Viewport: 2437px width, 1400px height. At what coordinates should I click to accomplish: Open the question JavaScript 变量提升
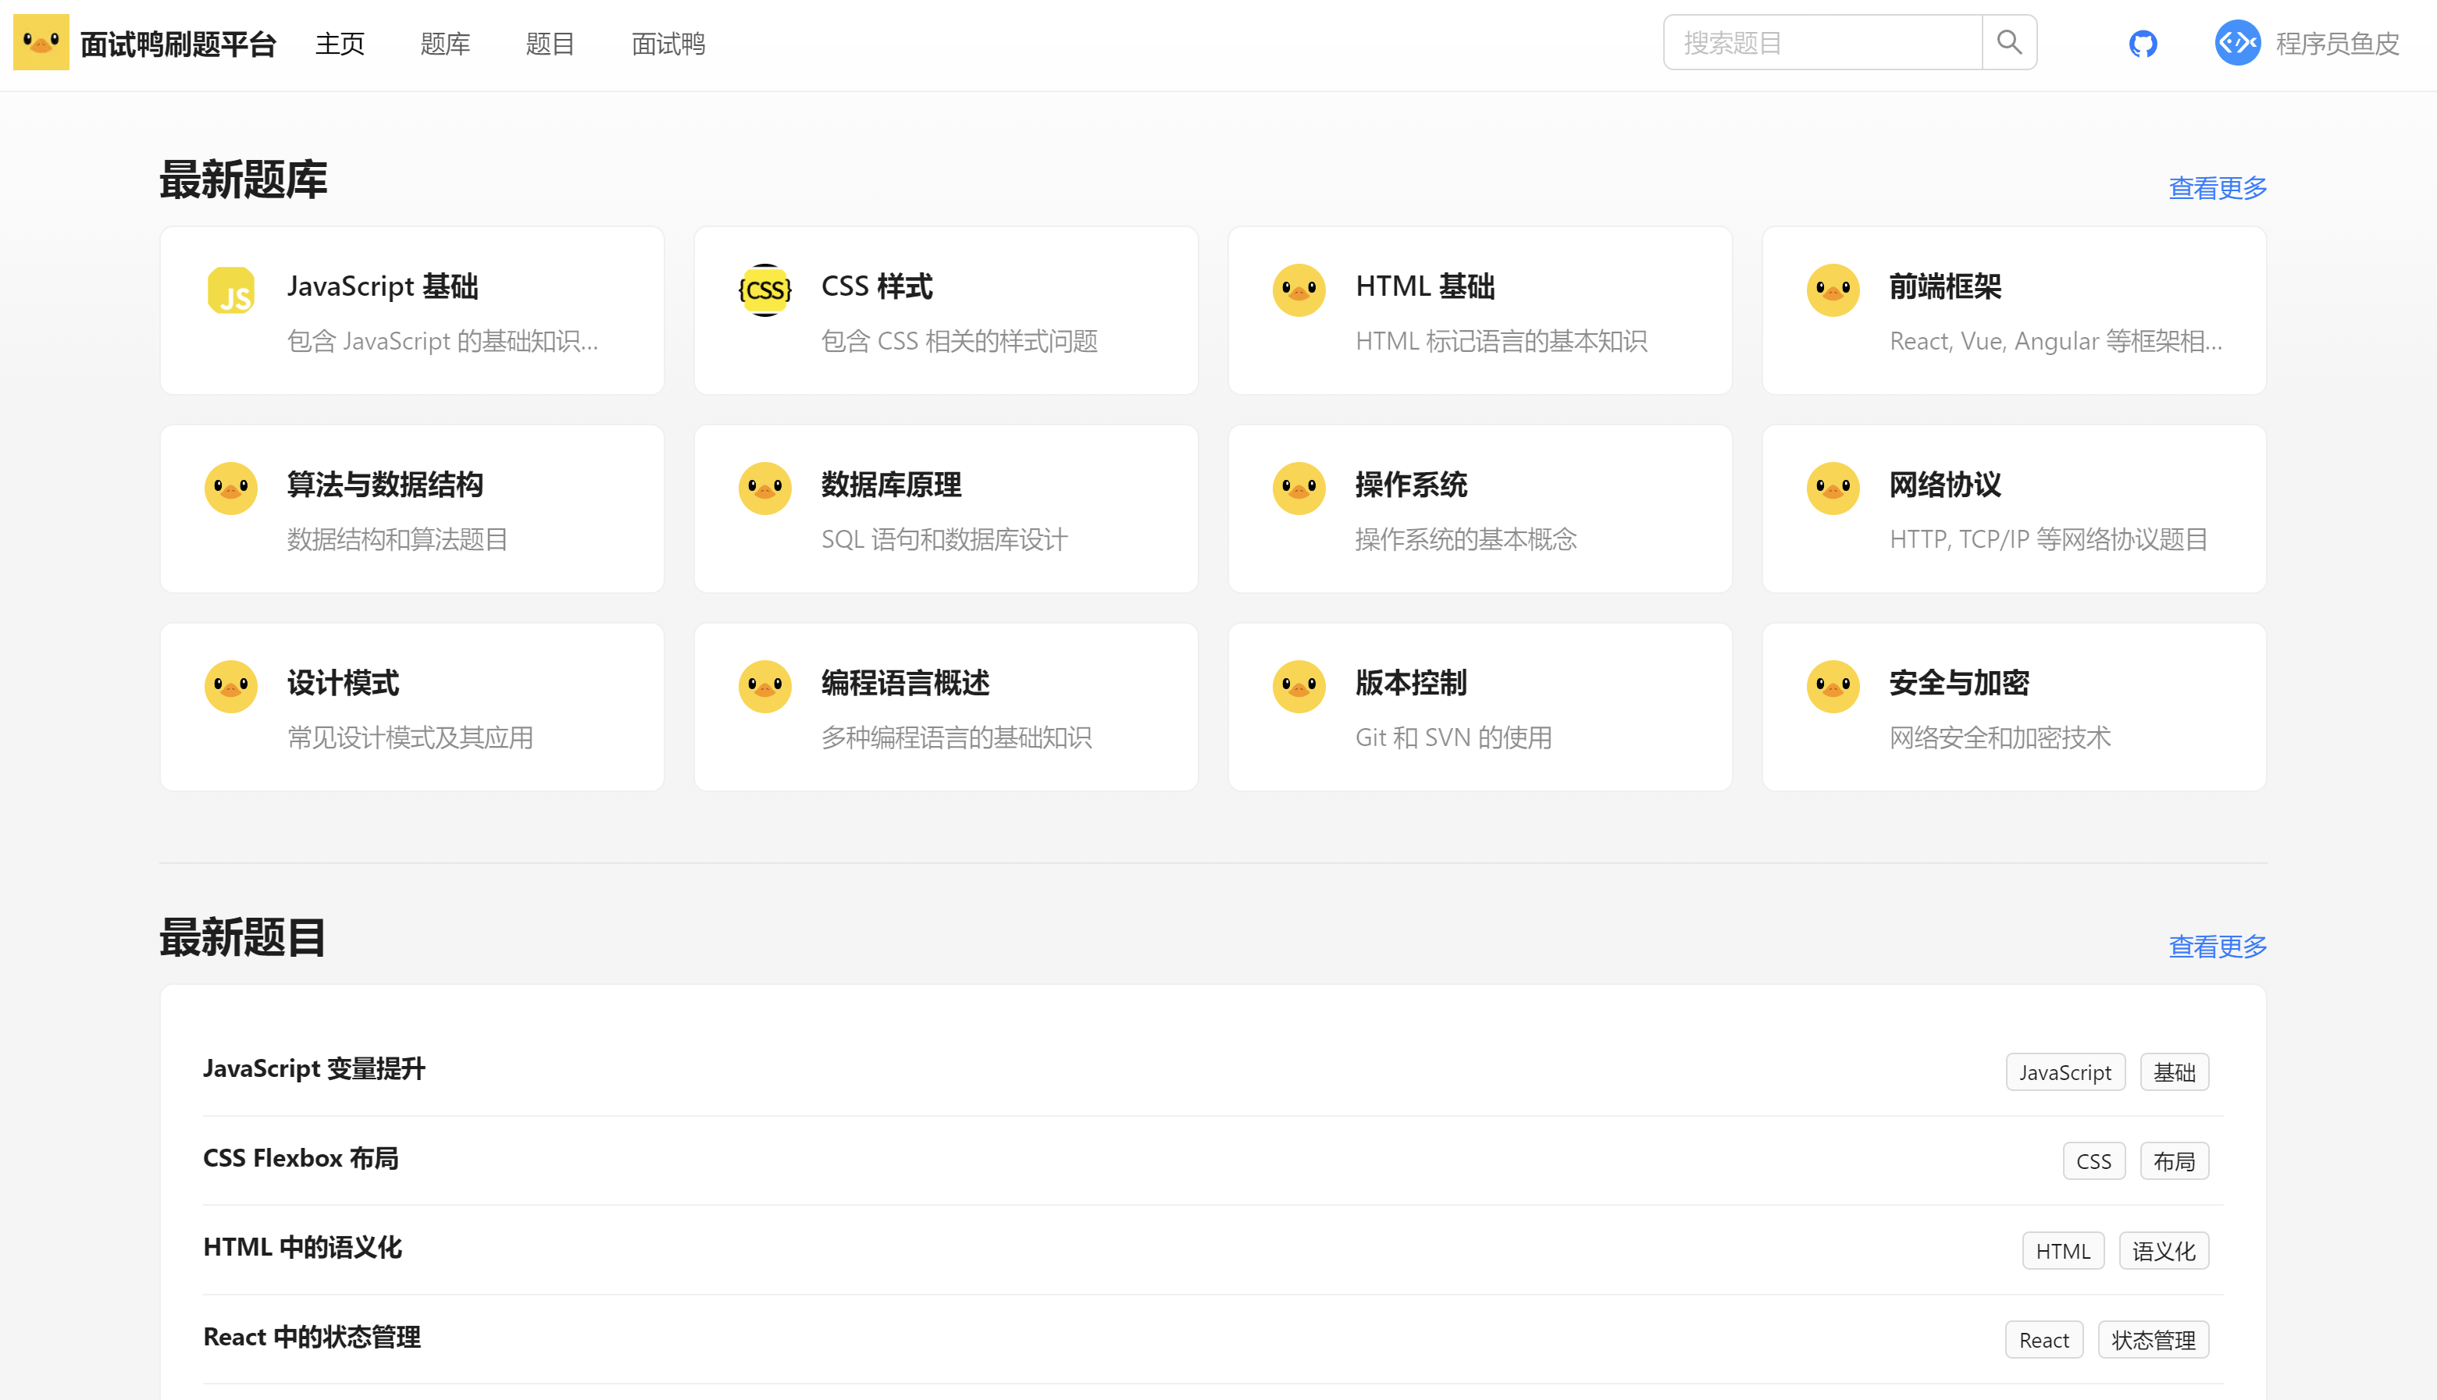314,1069
